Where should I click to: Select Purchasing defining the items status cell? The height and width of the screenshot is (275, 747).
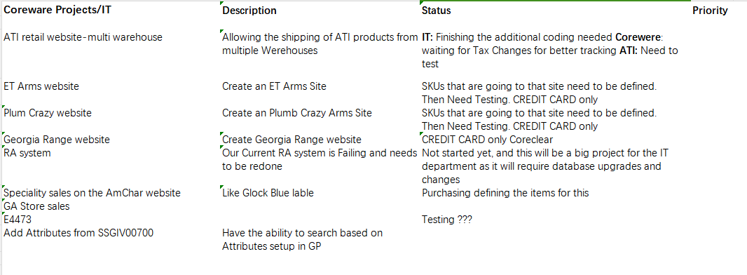pyautogui.click(x=505, y=193)
